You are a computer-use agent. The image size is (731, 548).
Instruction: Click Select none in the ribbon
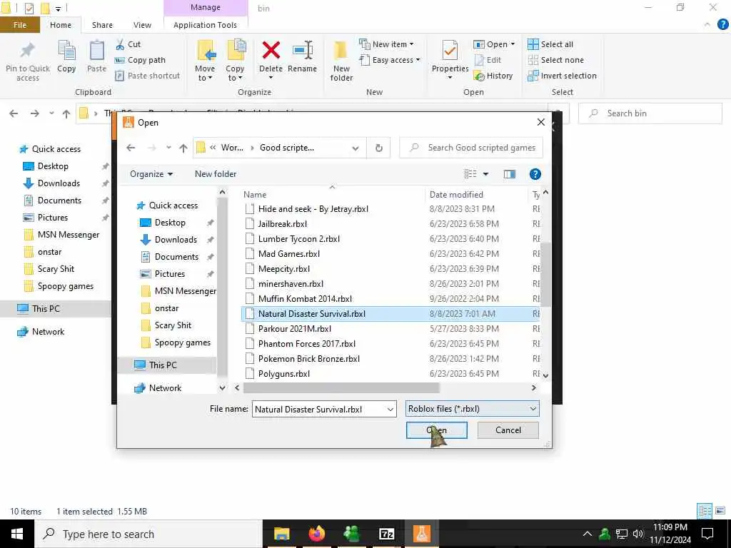(x=555, y=60)
